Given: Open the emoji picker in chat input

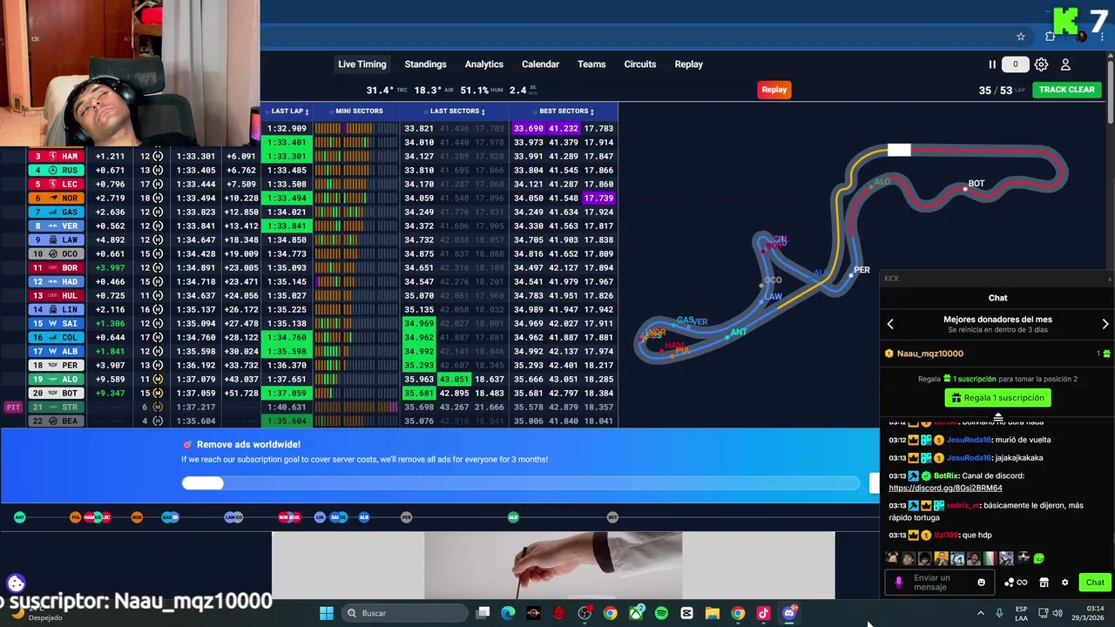Looking at the screenshot, I should coord(981,583).
